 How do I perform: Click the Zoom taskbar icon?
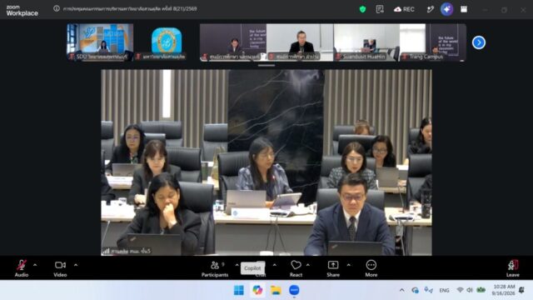point(294,290)
